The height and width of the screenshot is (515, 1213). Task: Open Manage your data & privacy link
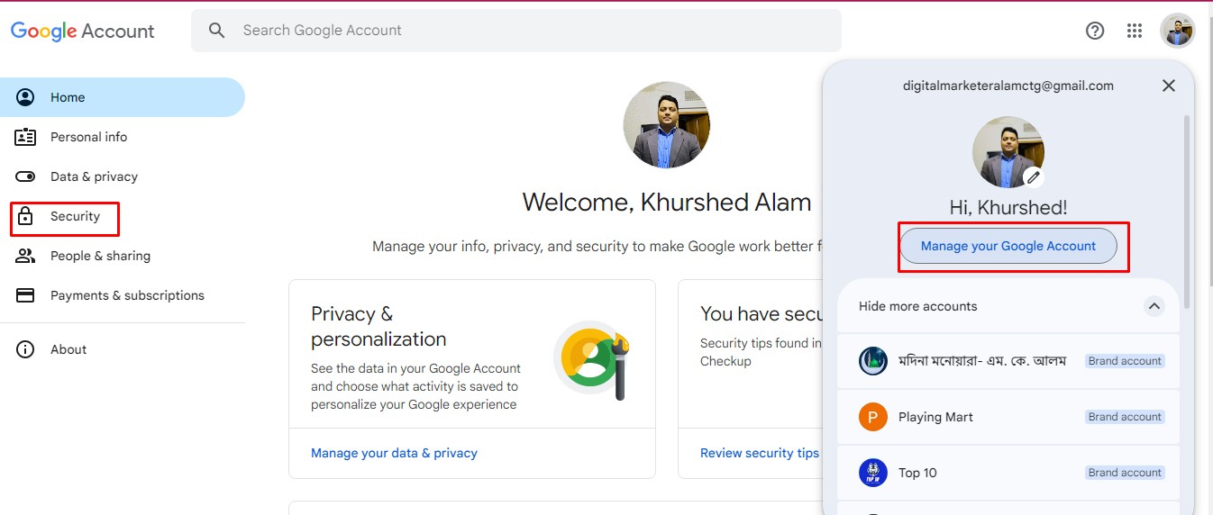point(394,453)
